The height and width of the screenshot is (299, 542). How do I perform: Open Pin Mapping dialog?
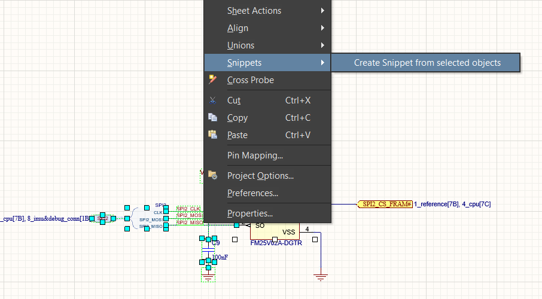(x=255, y=155)
